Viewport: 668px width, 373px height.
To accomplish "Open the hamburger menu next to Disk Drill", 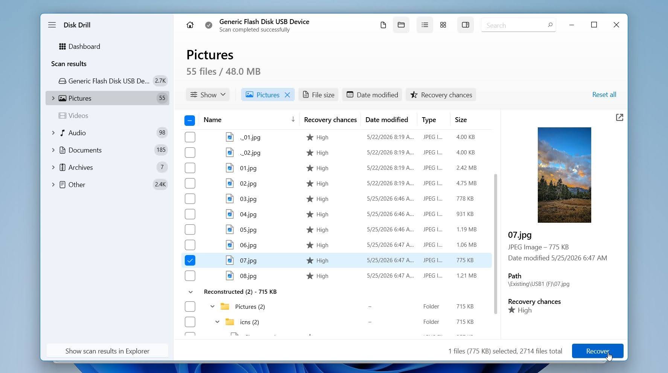I will 52,25.
